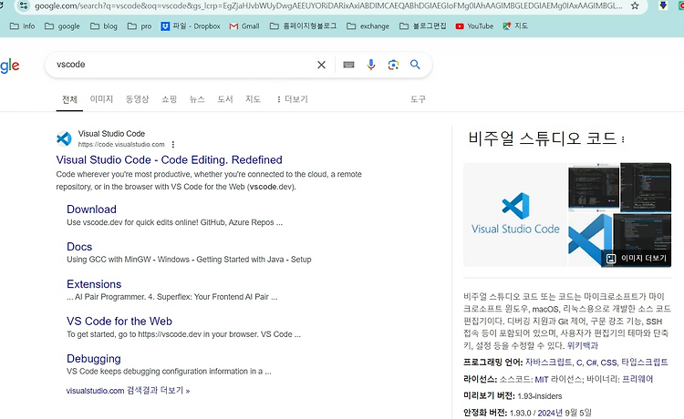Screen dimensions: 684x419
Task: Open the 파일 - Dropbox bookmark
Action: [x=191, y=26]
